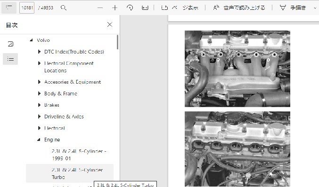The image size is (319, 187).
Task: Collapse the Engine section arrow
Action: point(39,140)
